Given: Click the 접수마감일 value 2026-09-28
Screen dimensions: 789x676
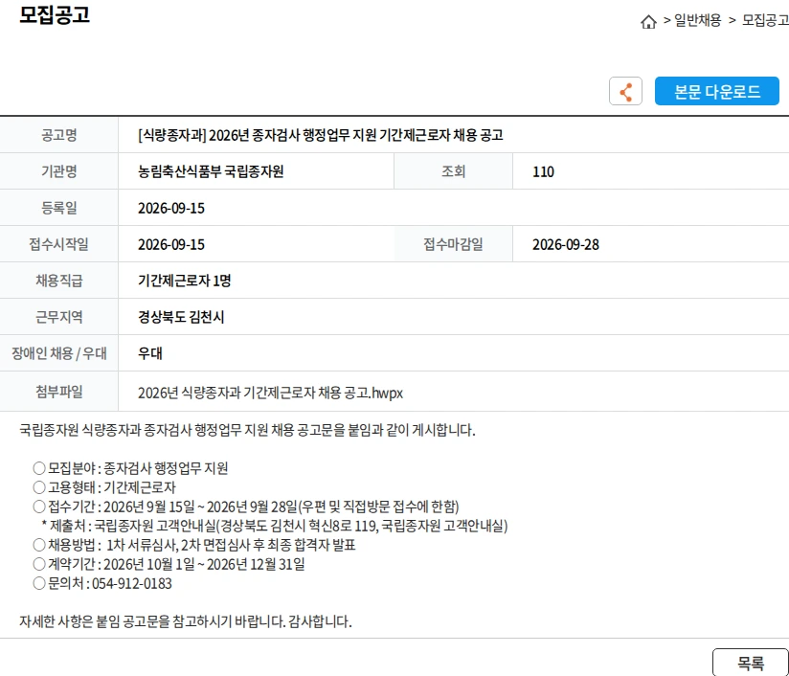Looking at the screenshot, I should coord(566,244).
